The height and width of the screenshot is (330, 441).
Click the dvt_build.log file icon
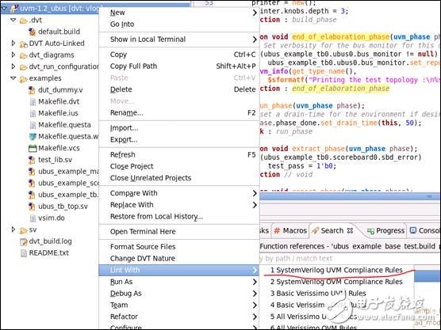tap(23, 241)
